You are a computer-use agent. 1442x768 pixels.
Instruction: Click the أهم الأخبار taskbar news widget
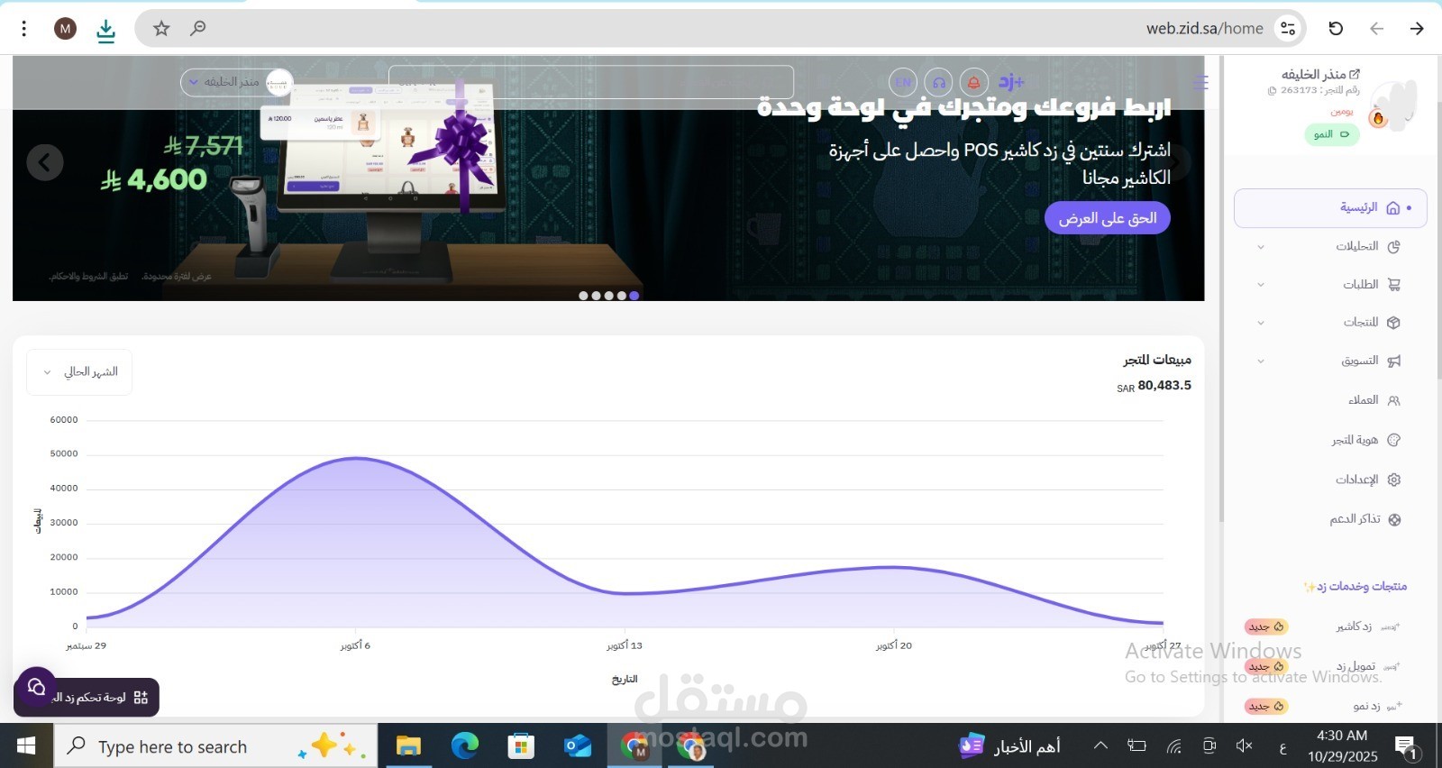pos(1009,745)
